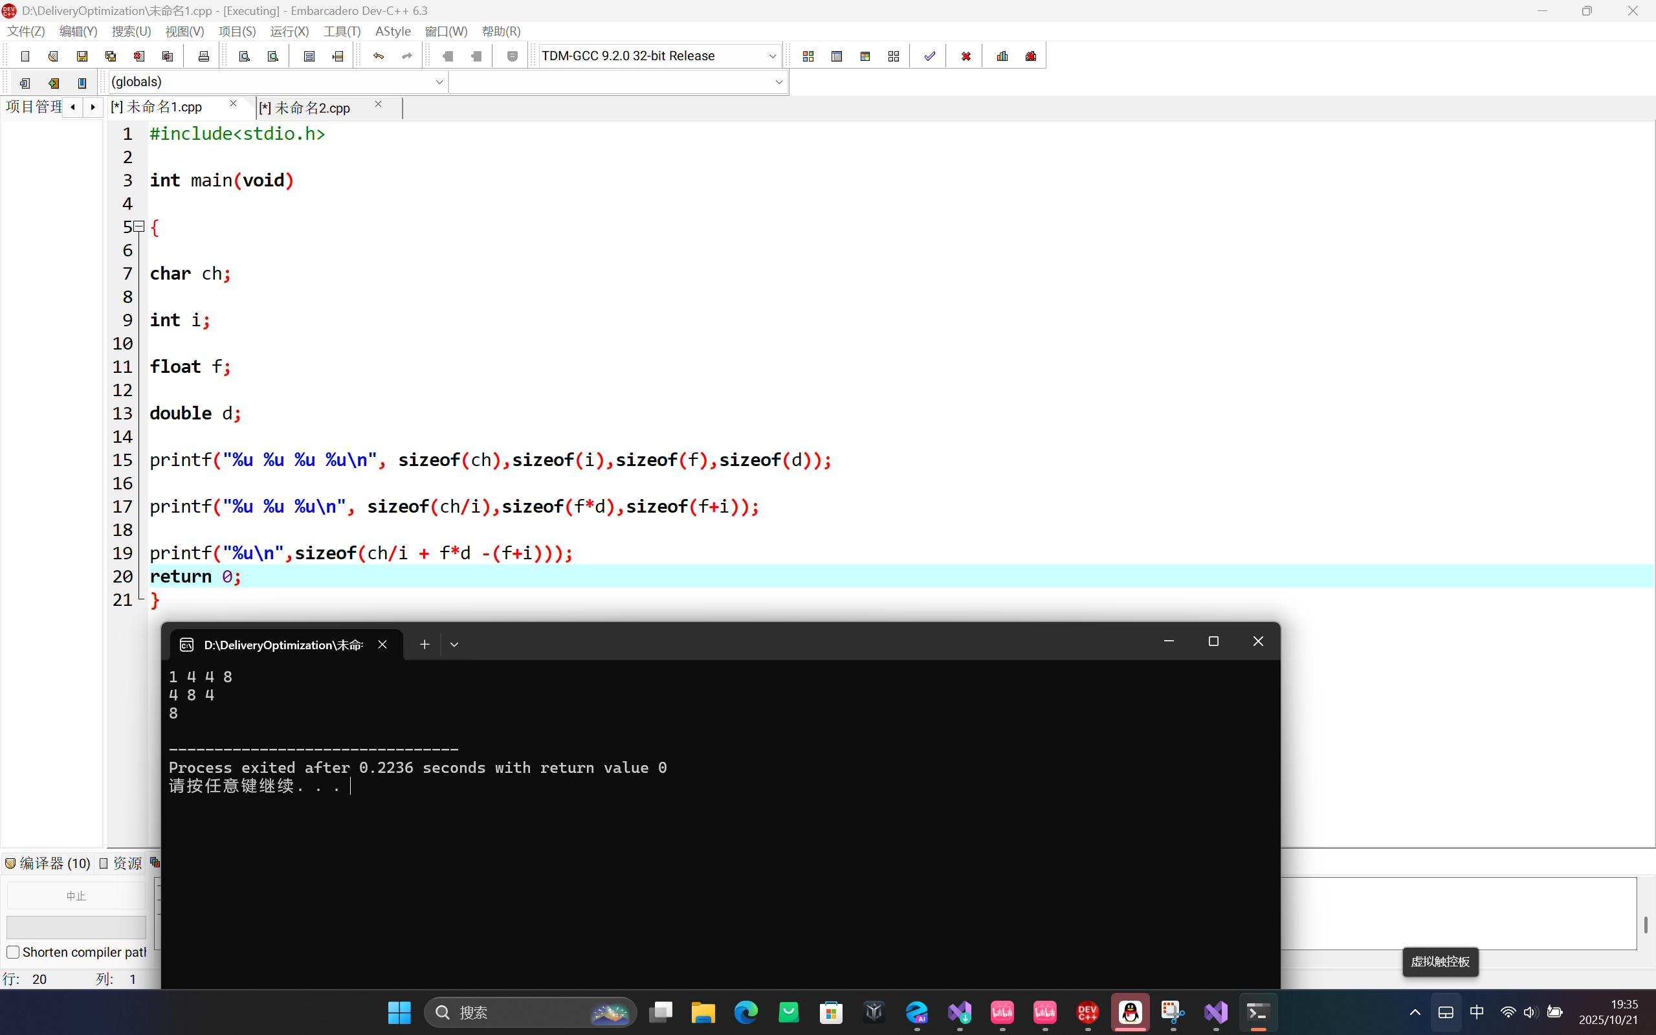The height and width of the screenshot is (1035, 1656).
Task: Expand the (globals) scope dropdown
Action: [439, 82]
